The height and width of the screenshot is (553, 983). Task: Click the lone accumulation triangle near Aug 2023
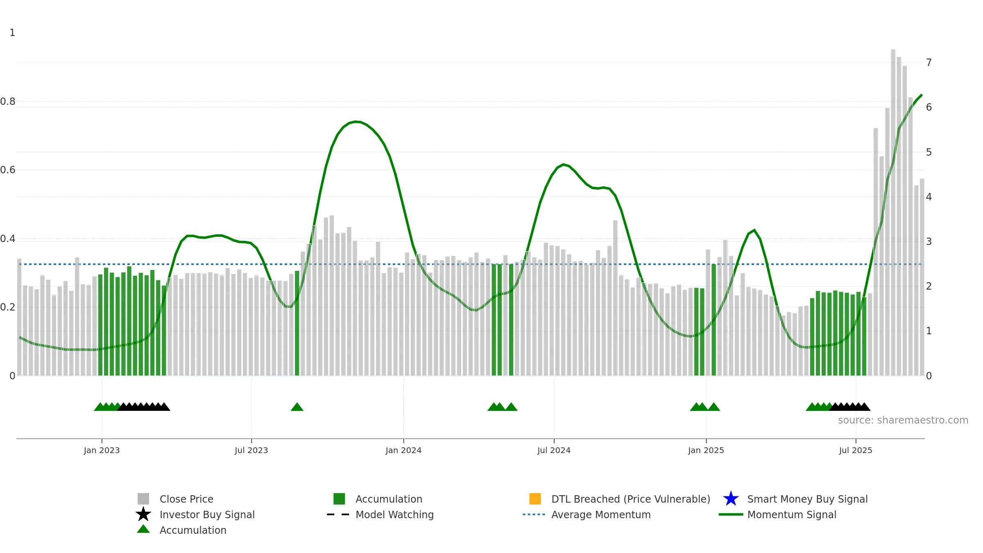click(297, 407)
